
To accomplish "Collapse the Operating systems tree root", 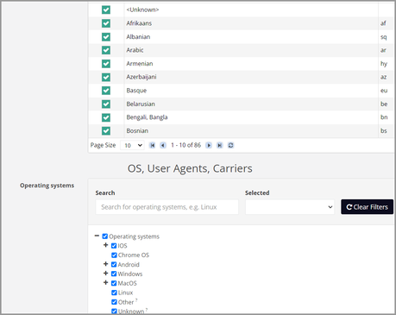I will pos(97,236).
